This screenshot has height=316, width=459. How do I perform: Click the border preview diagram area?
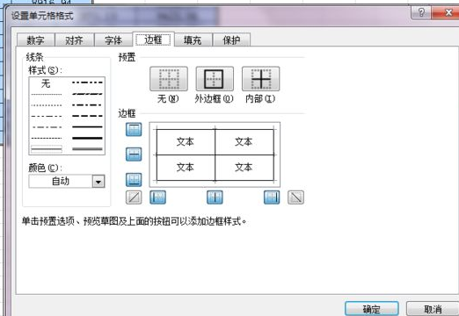tap(215, 154)
